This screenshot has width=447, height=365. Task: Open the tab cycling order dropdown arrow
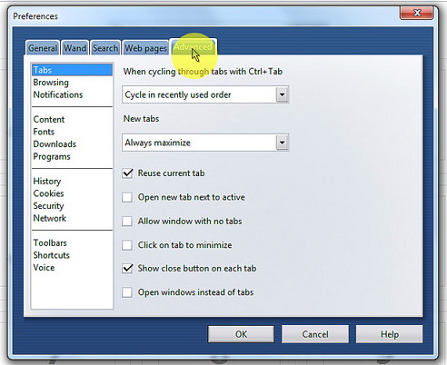pos(282,94)
